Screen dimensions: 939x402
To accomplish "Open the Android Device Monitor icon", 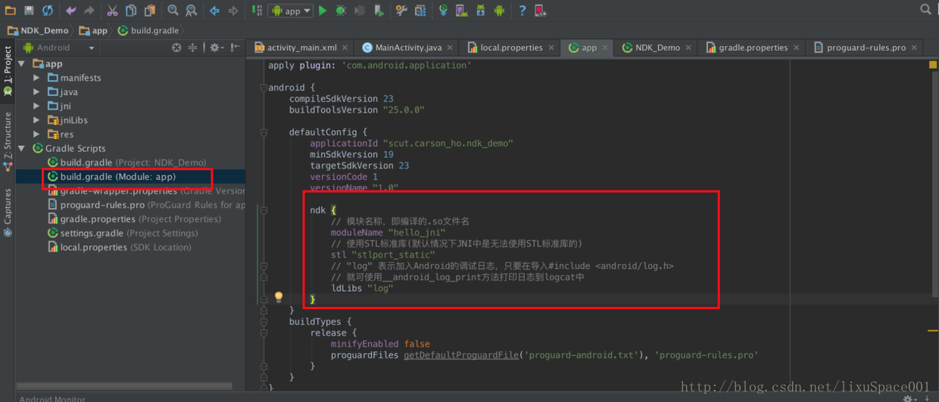I will pyautogui.click(x=499, y=11).
